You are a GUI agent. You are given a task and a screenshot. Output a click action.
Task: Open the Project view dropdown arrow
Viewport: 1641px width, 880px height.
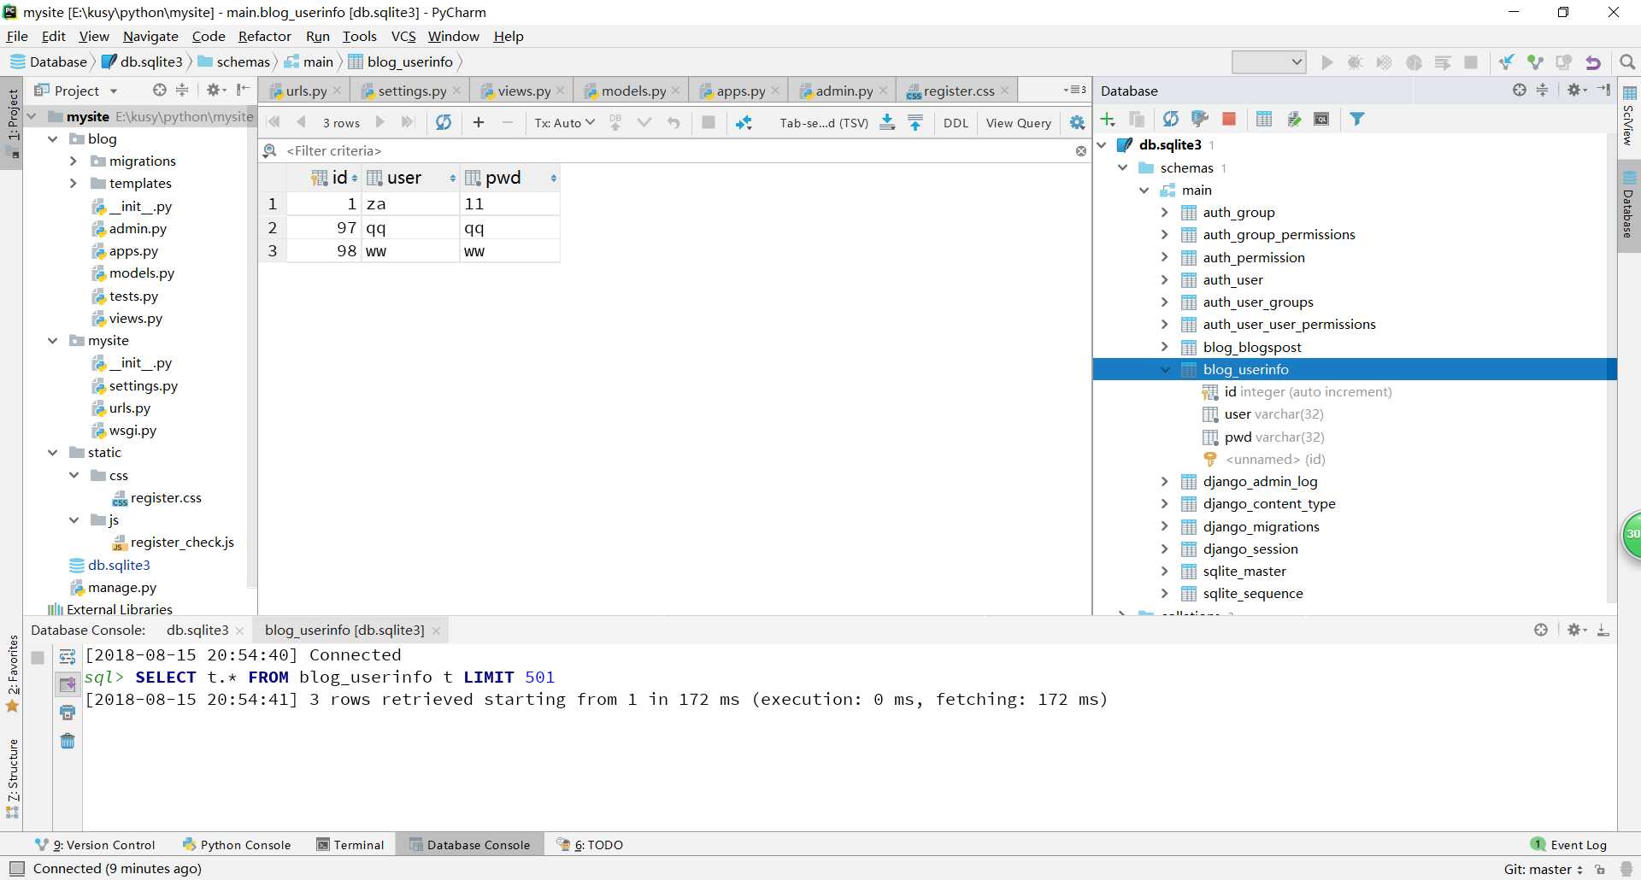click(x=113, y=91)
